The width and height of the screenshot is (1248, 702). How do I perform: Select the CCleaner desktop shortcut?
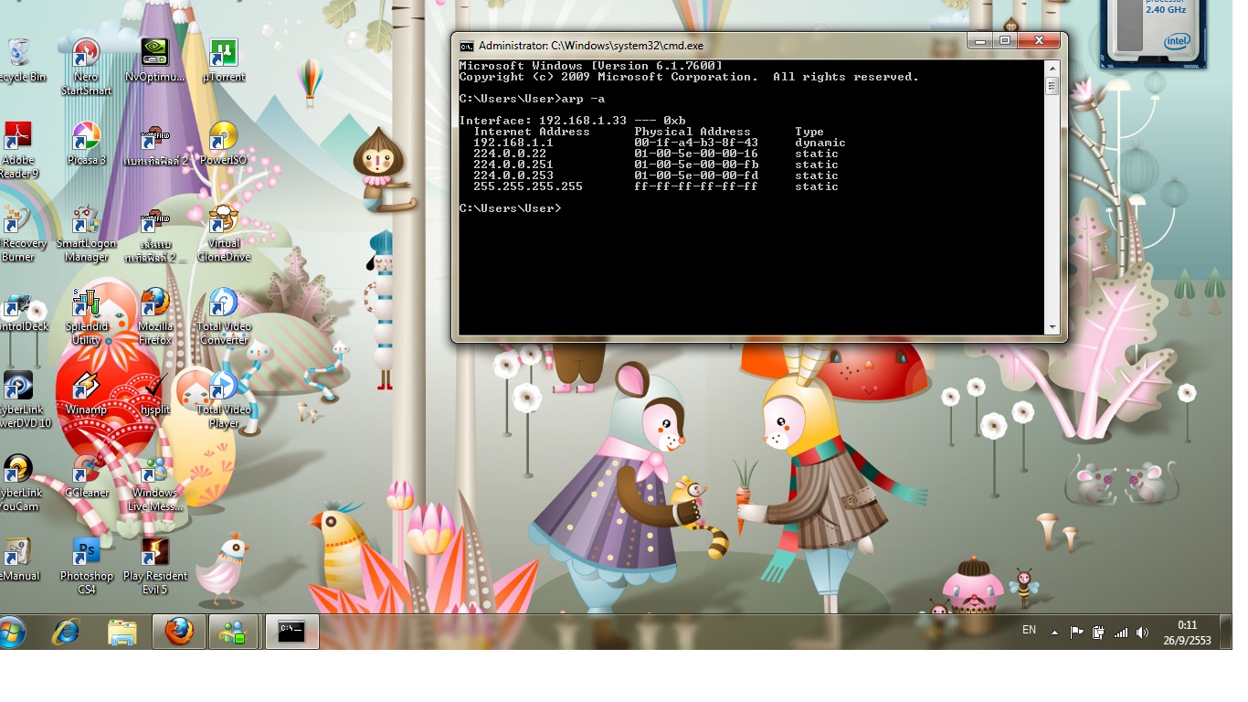pos(86,476)
